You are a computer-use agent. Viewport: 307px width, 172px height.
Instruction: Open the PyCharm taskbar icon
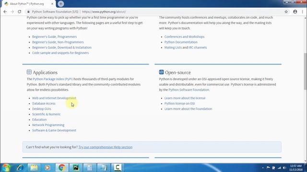click(x=76, y=168)
